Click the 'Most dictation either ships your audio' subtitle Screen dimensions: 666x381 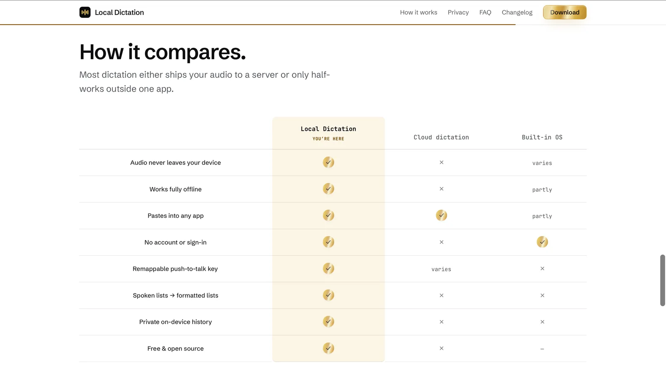pos(204,82)
